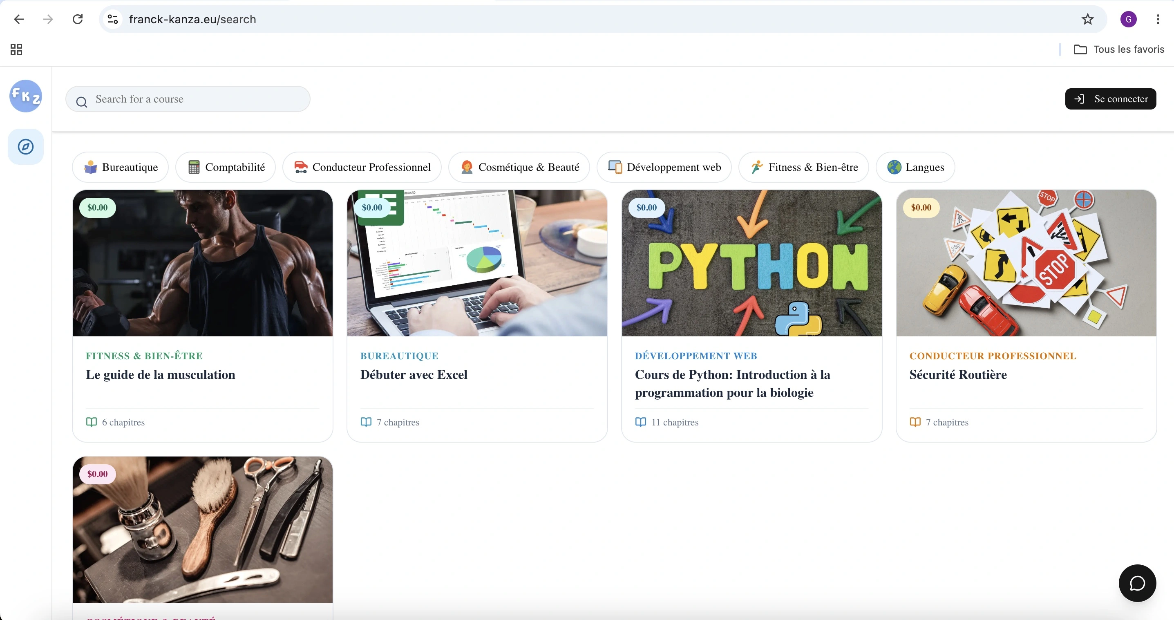This screenshot has height=620, width=1174.
Task: Select the compass browse icon in sidebar
Action: 25,147
